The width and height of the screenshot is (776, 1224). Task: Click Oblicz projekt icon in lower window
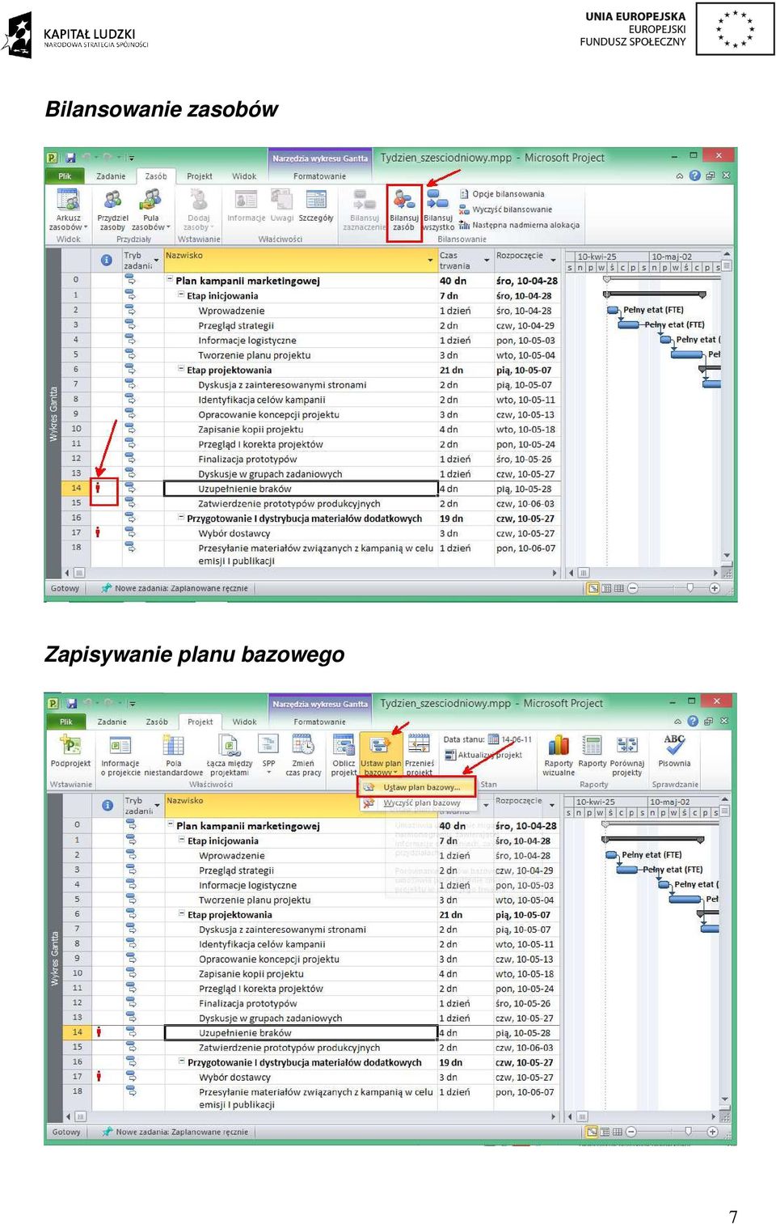click(x=344, y=745)
